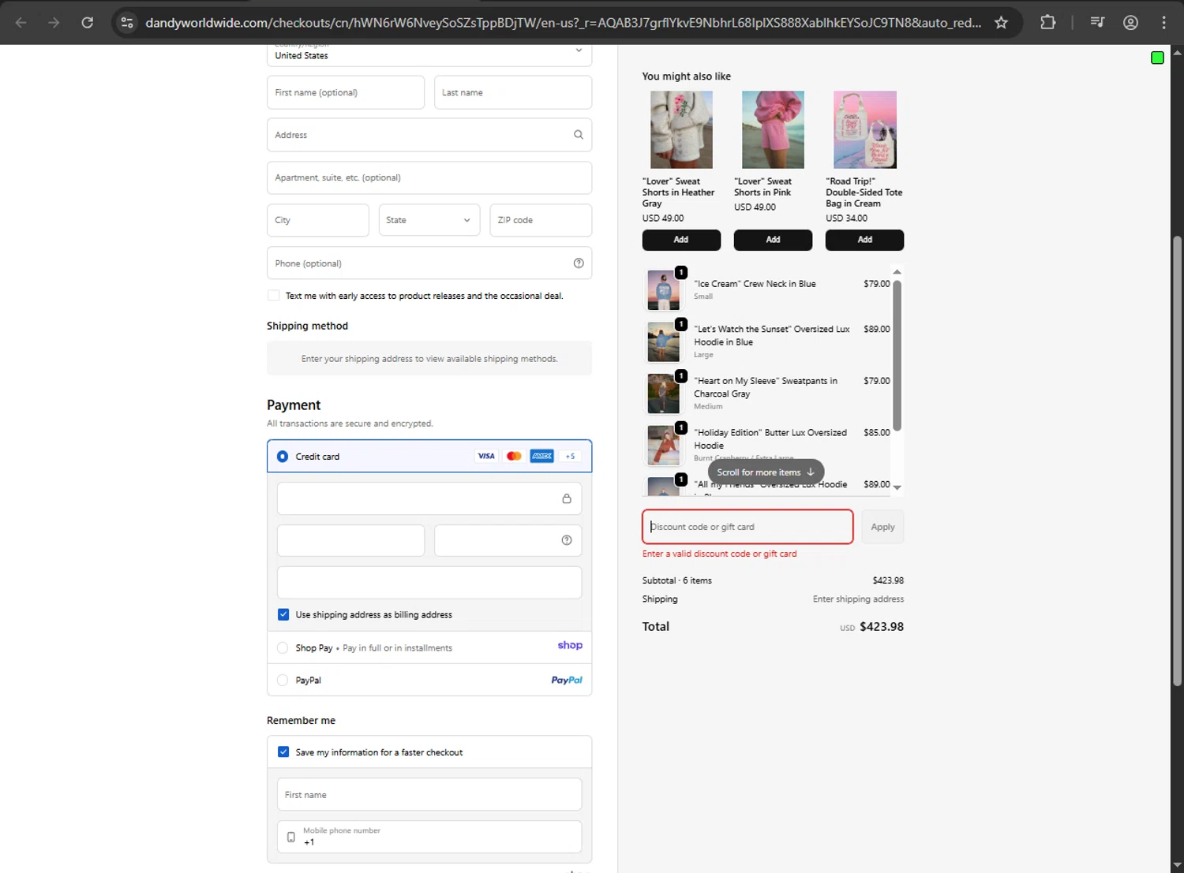Click Heart on My Sleeve sweatpants thumbnail
1184x873 pixels.
coord(663,394)
